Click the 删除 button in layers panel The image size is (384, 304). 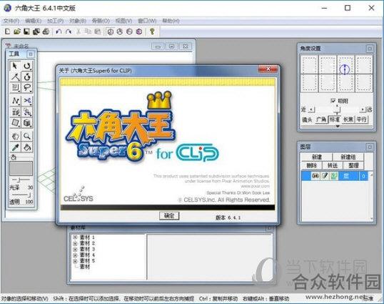click(x=311, y=166)
